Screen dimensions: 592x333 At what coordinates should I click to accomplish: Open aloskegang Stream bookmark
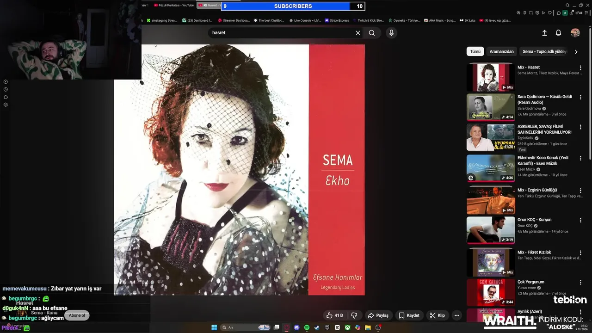[x=162, y=20]
